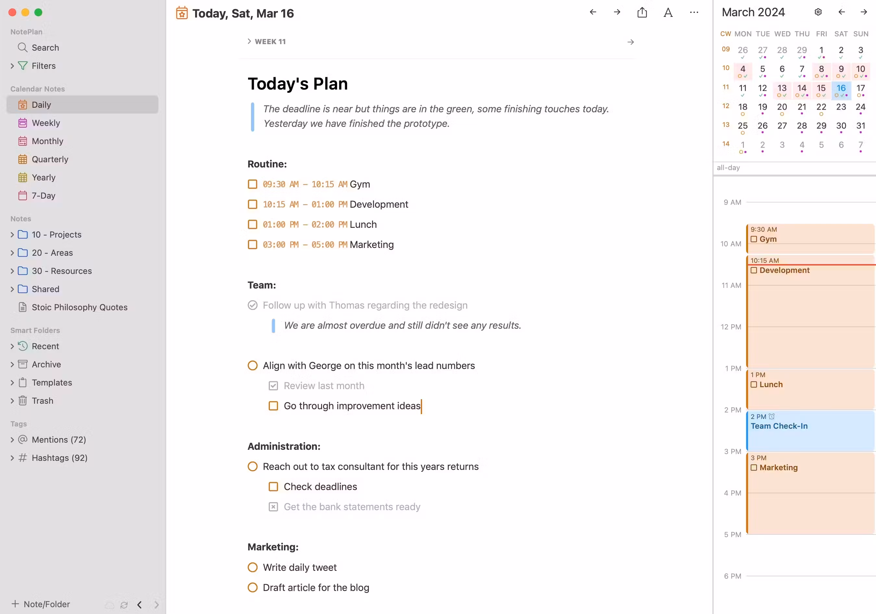Check the Gym routine checkbox
The image size is (876, 614).
coord(252,184)
